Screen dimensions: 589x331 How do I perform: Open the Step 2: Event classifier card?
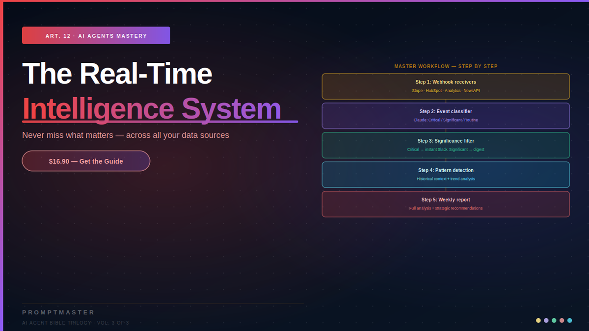446,116
